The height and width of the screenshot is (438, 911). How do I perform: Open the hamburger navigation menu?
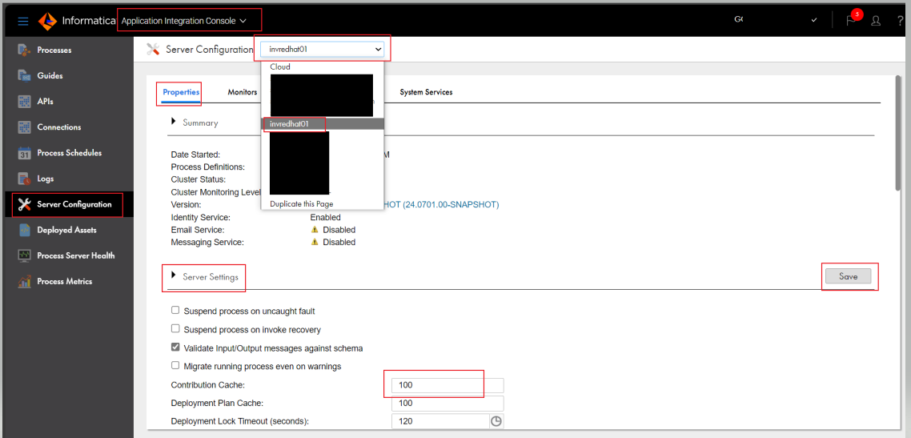pyautogui.click(x=23, y=21)
